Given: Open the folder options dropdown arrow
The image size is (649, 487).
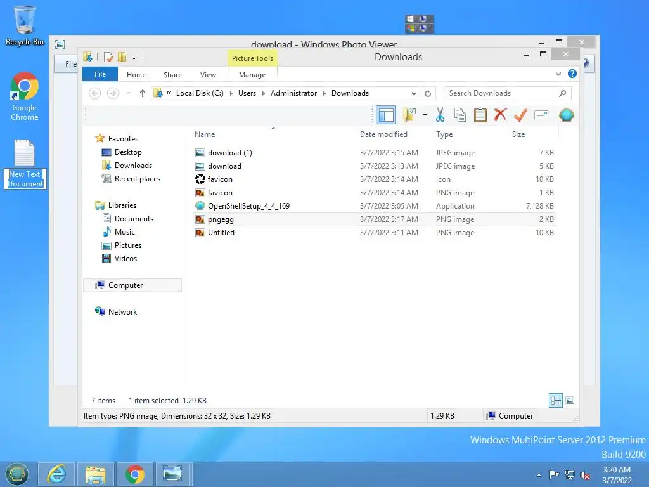Looking at the screenshot, I should pos(425,115).
